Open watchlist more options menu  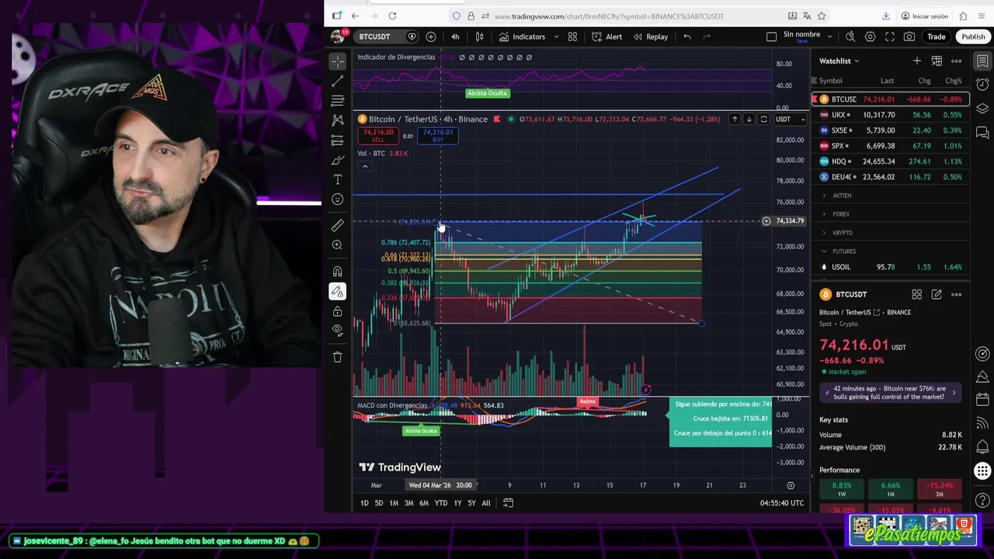957,61
